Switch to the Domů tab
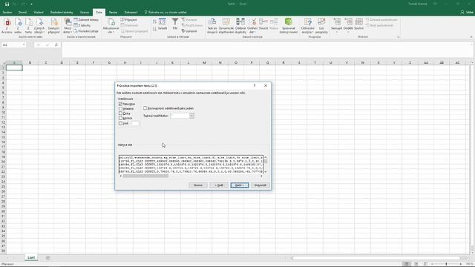The image size is (475, 267). tap(22, 13)
